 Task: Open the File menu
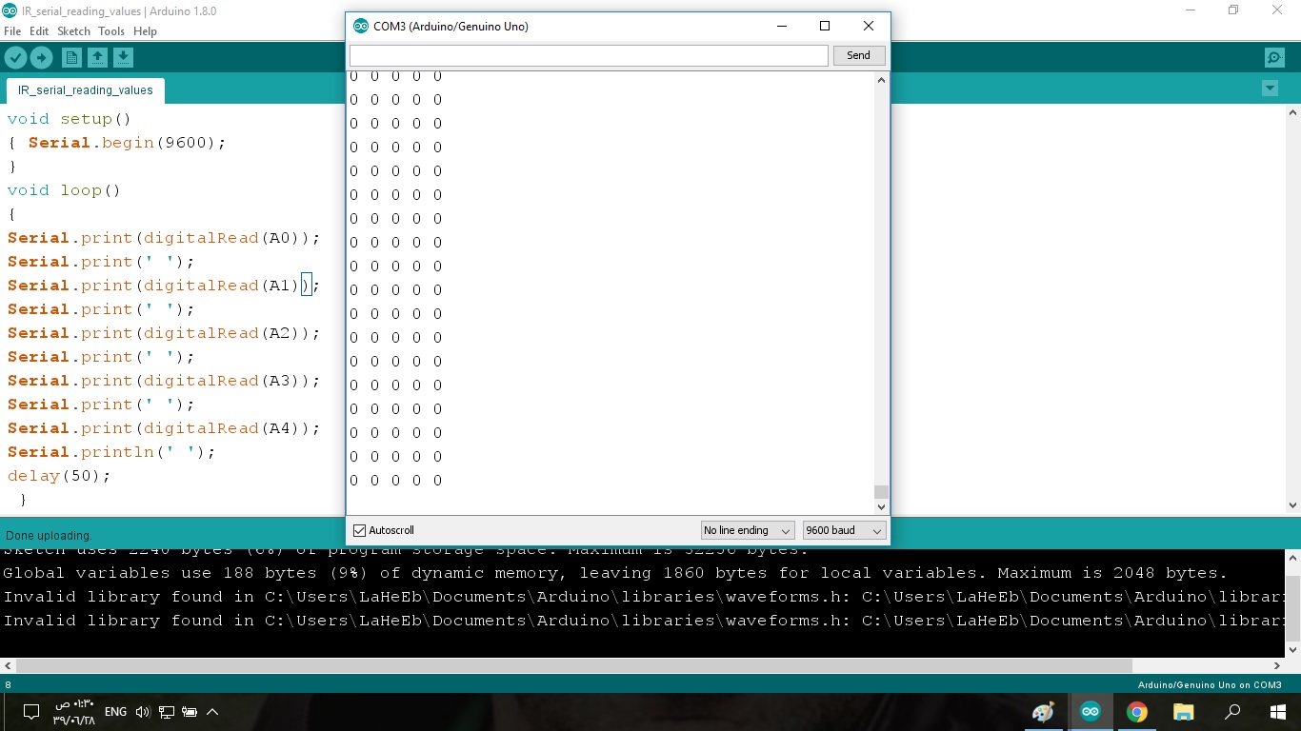(x=12, y=31)
